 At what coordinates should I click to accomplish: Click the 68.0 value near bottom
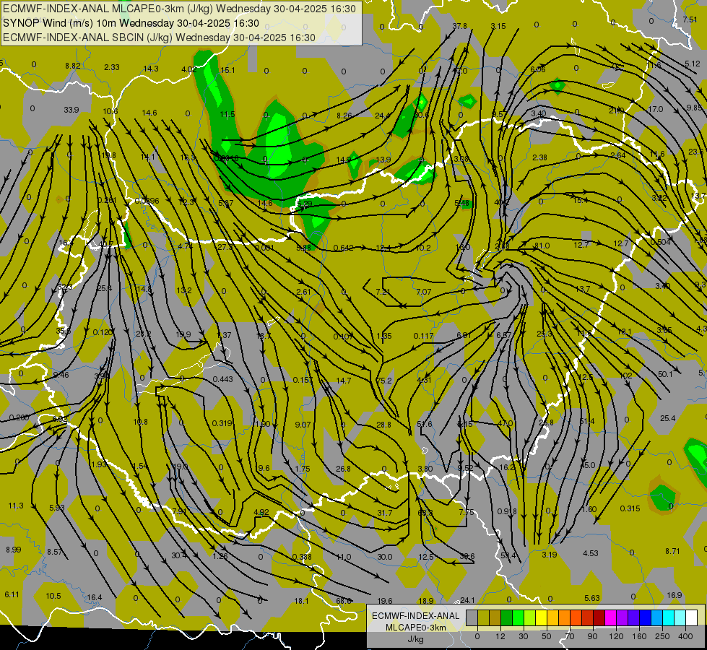pos(344,601)
